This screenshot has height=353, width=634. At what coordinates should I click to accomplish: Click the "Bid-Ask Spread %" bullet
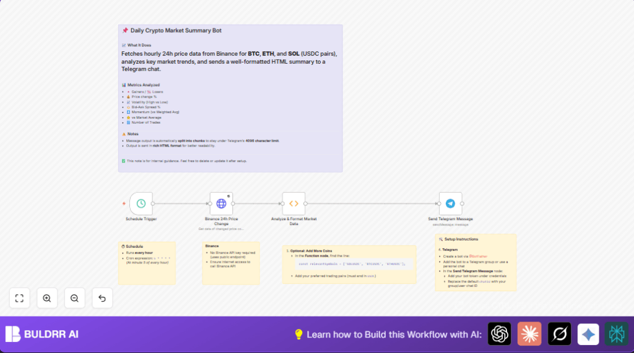click(145, 107)
